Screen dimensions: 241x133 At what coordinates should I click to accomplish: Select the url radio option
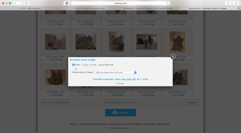pos(74,69)
